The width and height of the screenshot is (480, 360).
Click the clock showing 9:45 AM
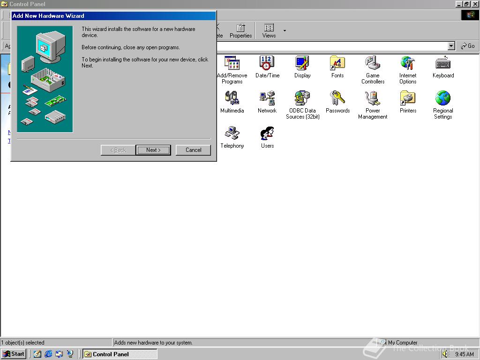point(464,354)
